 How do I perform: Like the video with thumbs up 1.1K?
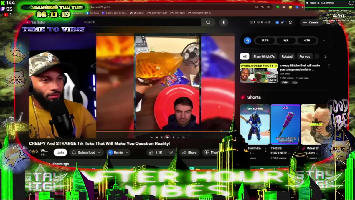(x=155, y=152)
